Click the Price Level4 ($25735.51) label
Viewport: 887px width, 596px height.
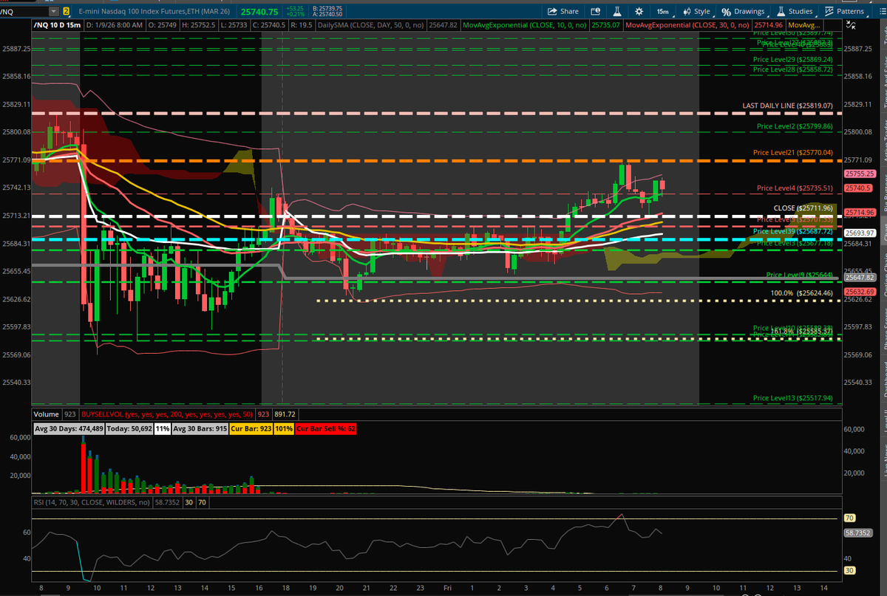click(795, 188)
